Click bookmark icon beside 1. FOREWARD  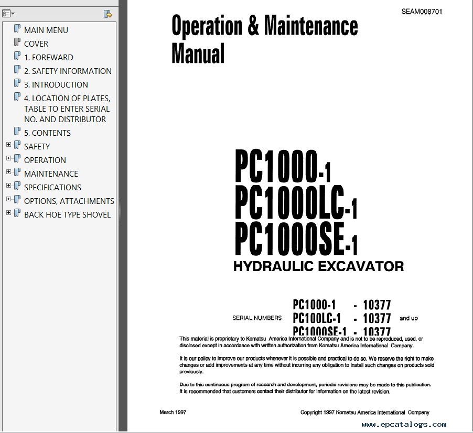click(17, 56)
